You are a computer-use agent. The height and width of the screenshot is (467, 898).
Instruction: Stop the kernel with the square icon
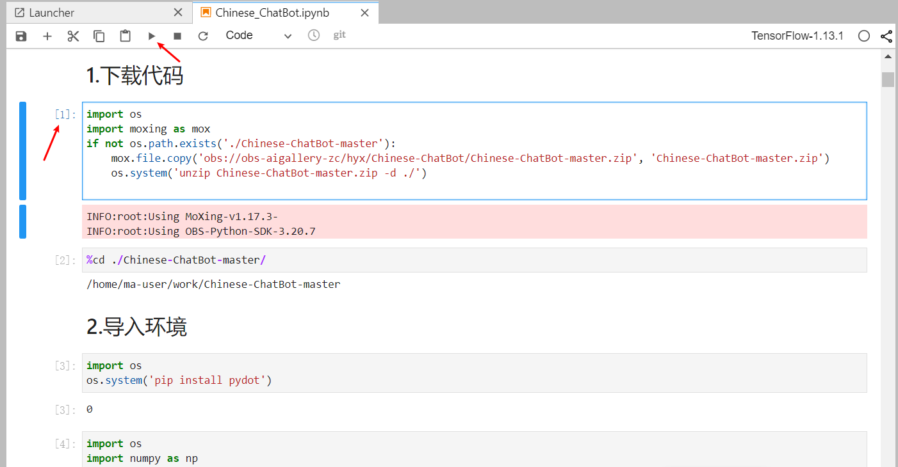pos(177,36)
